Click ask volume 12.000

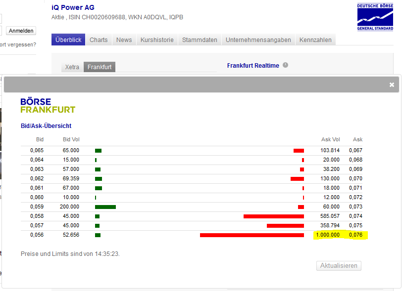click(x=331, y=197)
